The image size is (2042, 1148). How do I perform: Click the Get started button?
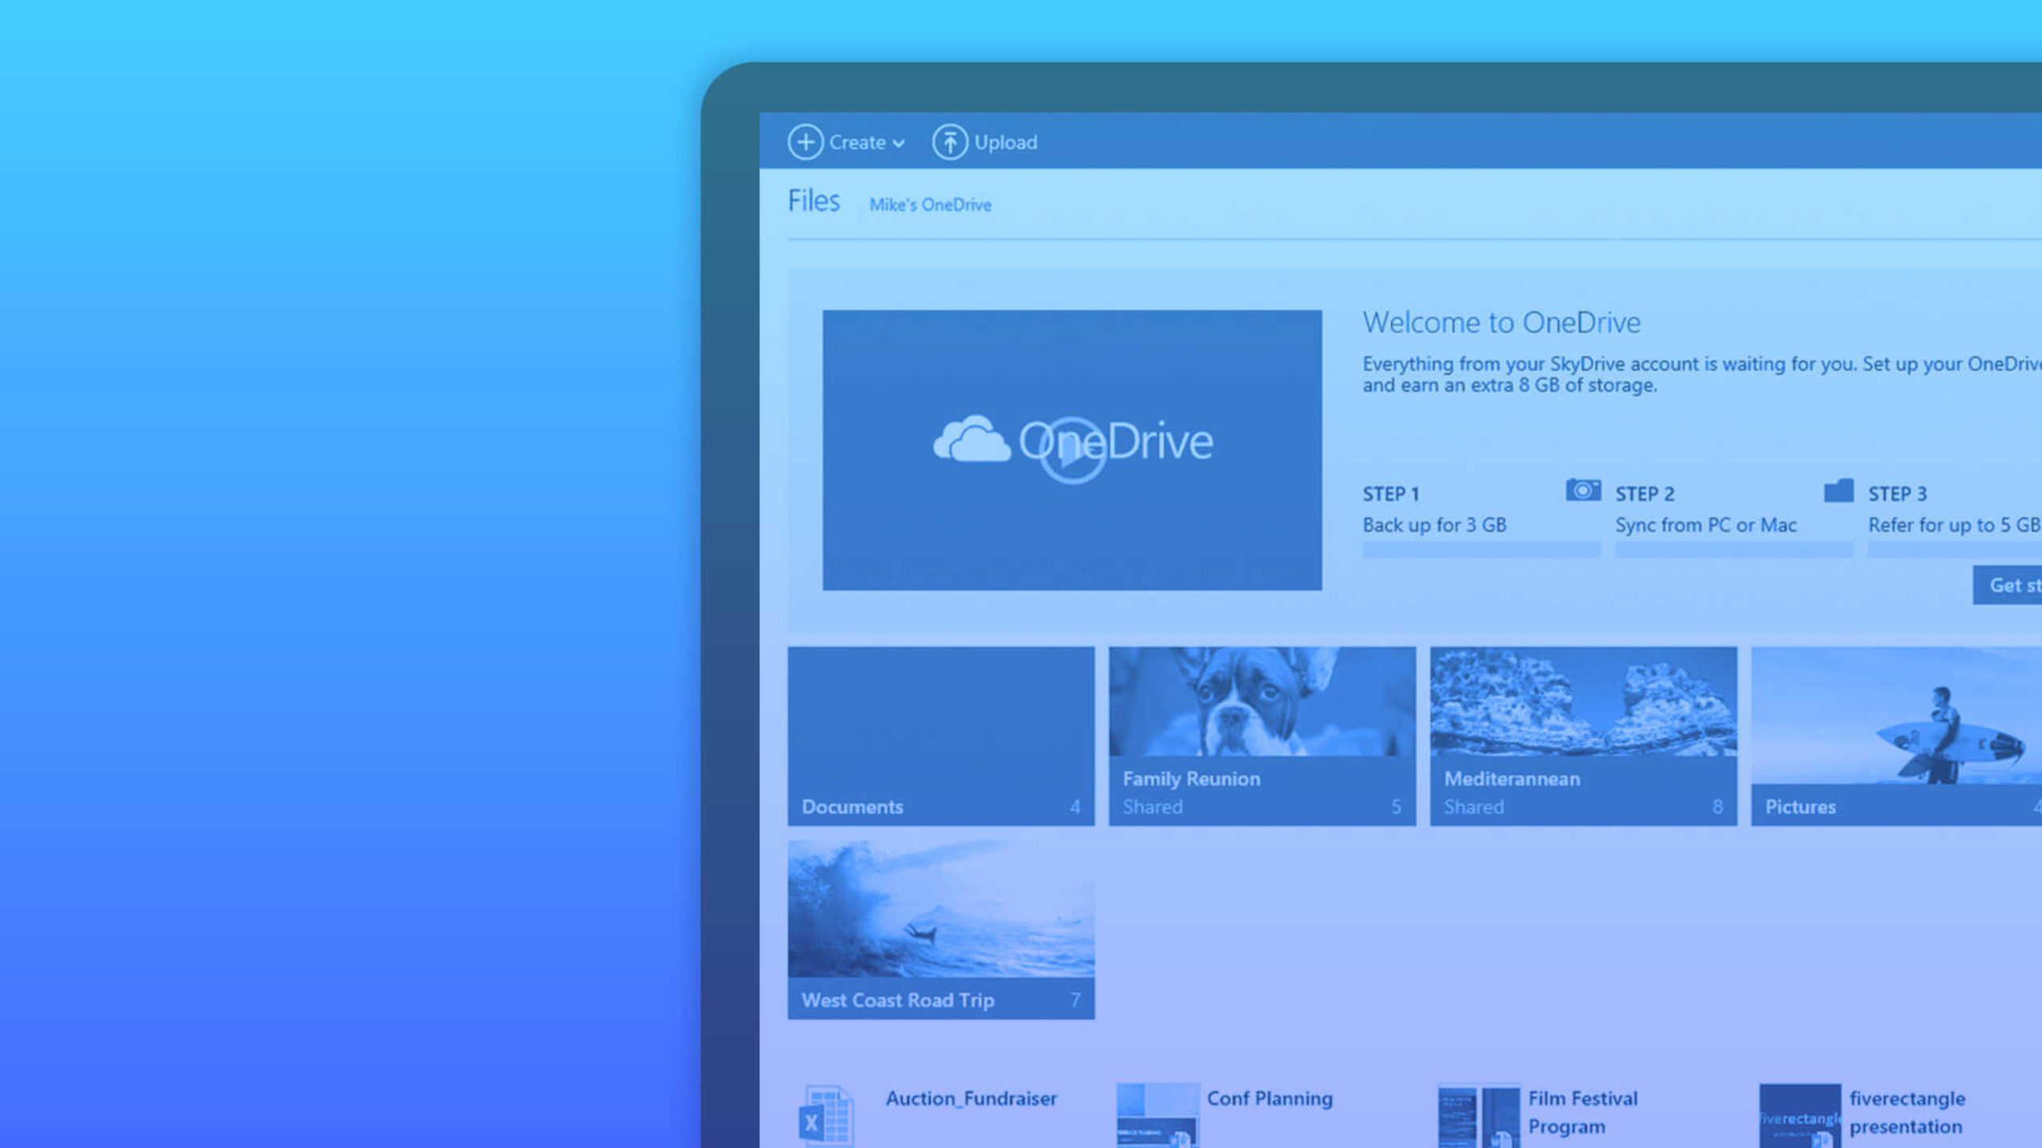pos(2008,585)
